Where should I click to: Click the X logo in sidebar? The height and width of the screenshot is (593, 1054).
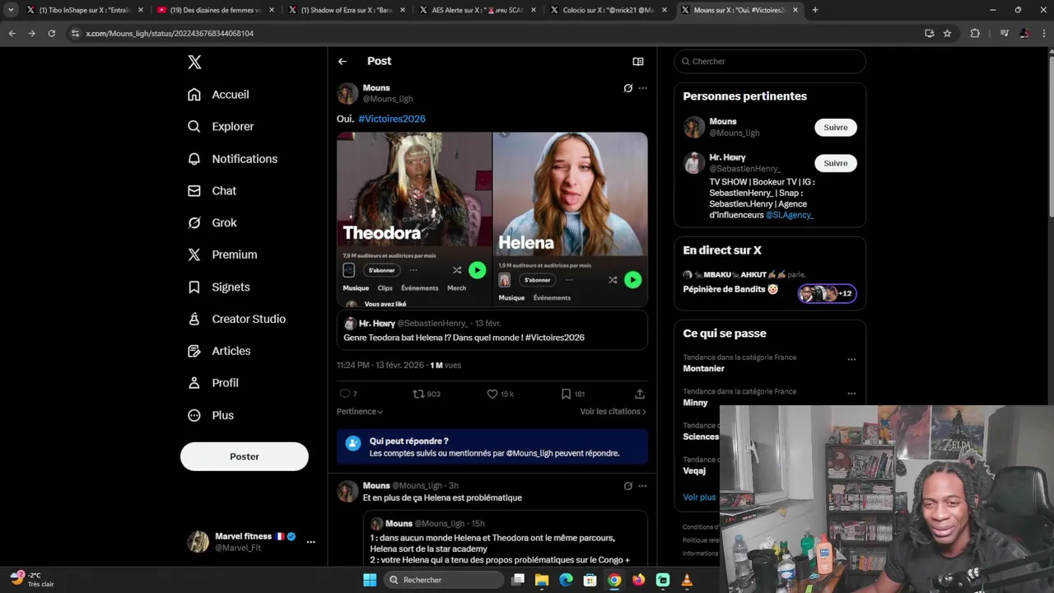(x=194, y=62)
